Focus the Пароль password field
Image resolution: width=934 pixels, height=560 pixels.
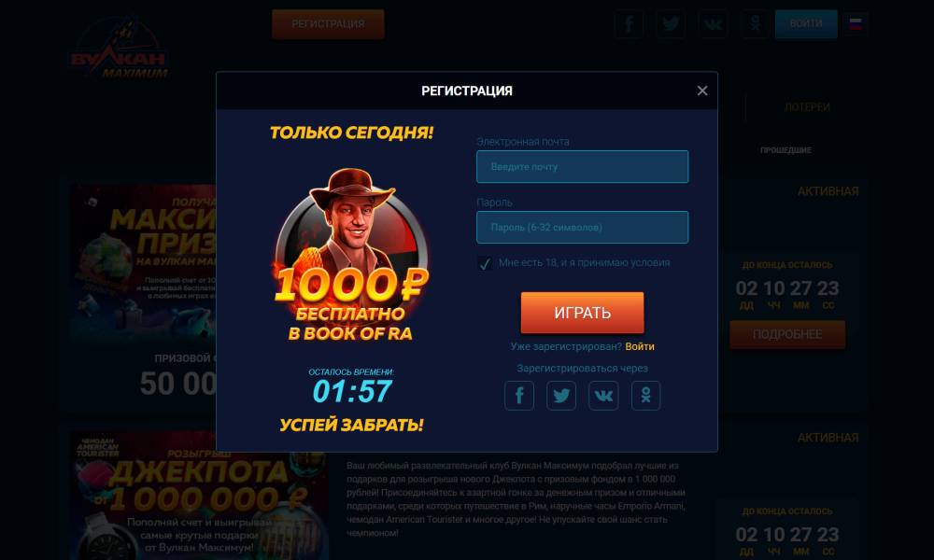pyautogui.click(x=582, y=228)
